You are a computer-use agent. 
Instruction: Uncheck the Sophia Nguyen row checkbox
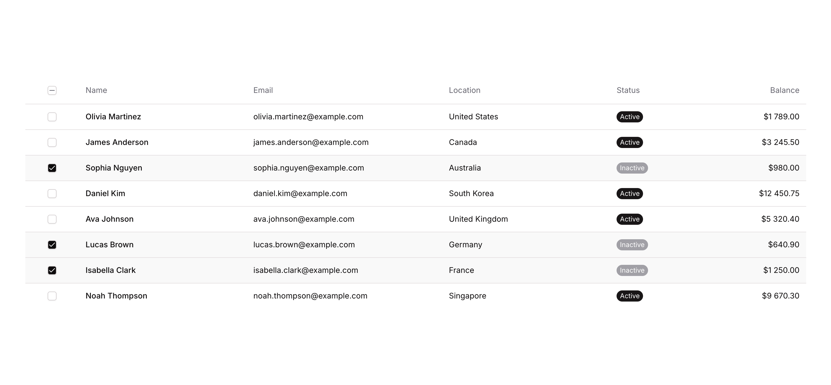(52, 168)
